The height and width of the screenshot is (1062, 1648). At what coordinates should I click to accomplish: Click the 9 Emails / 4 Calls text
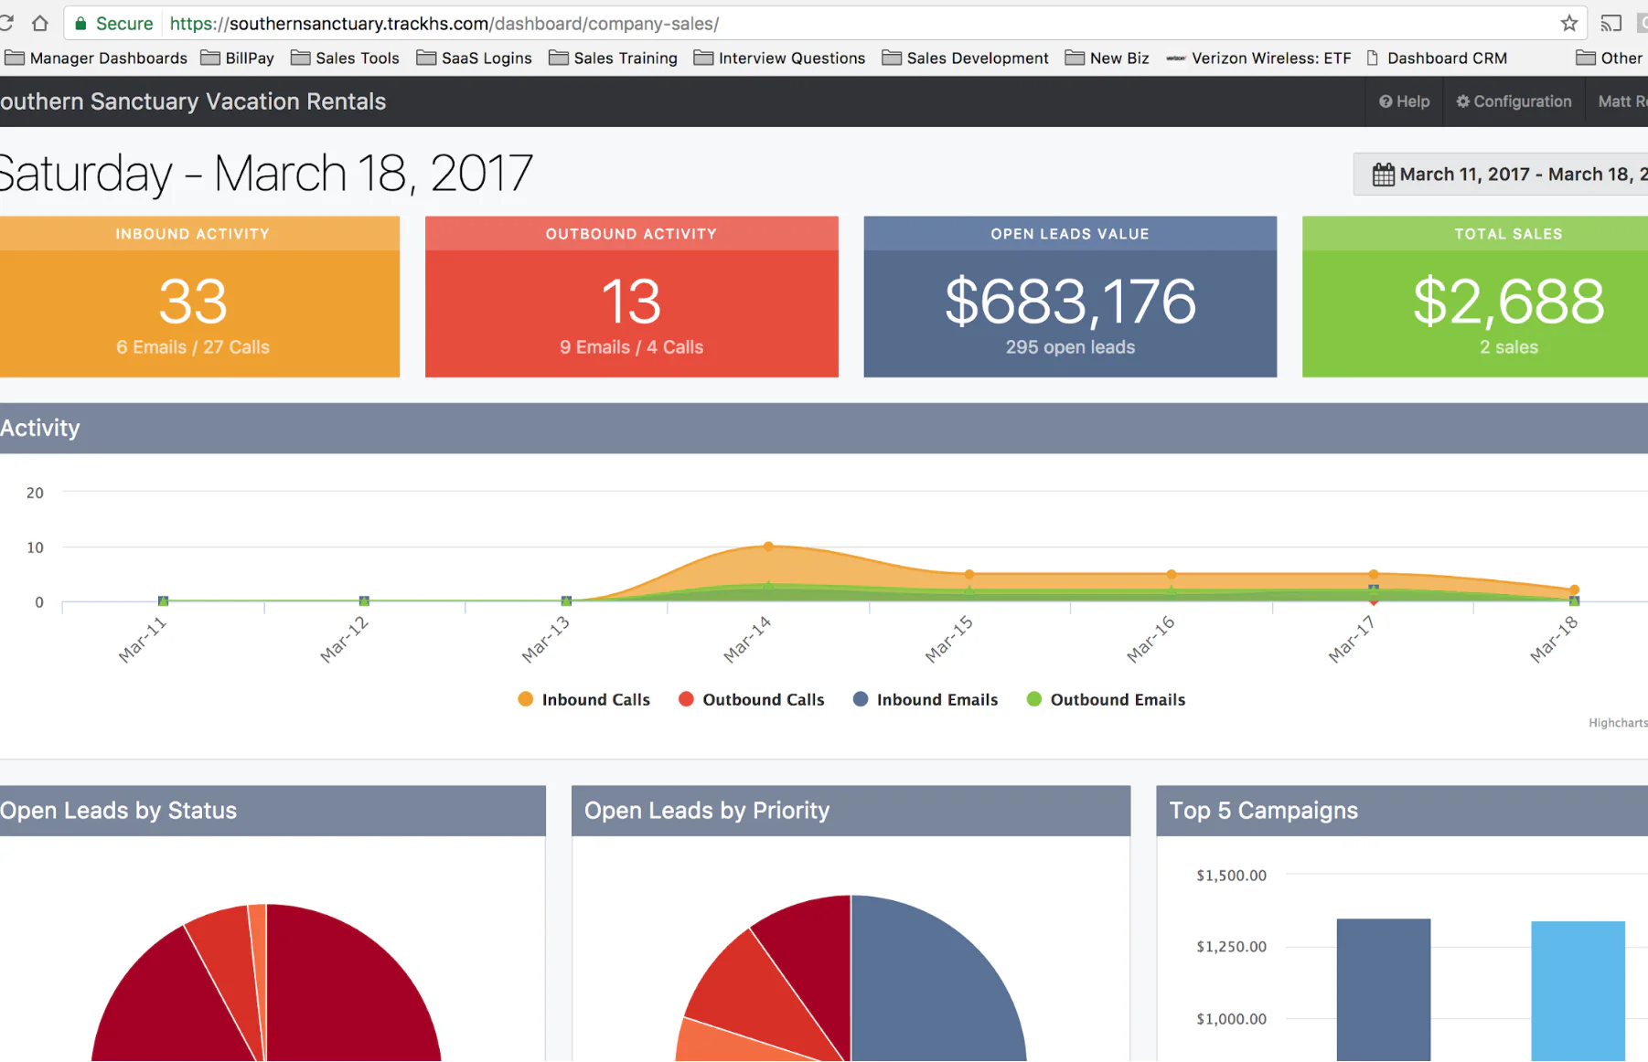click(632, 347)
